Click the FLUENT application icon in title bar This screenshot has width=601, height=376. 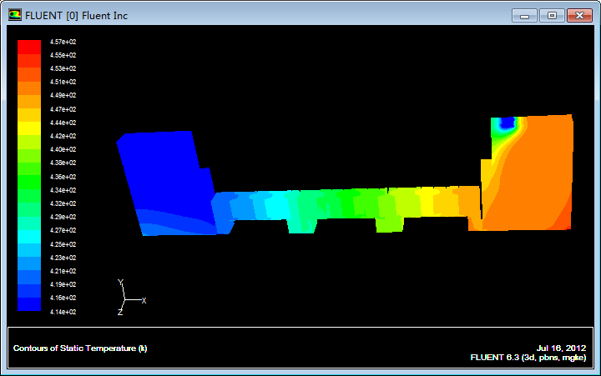click(x=15, y=15)
